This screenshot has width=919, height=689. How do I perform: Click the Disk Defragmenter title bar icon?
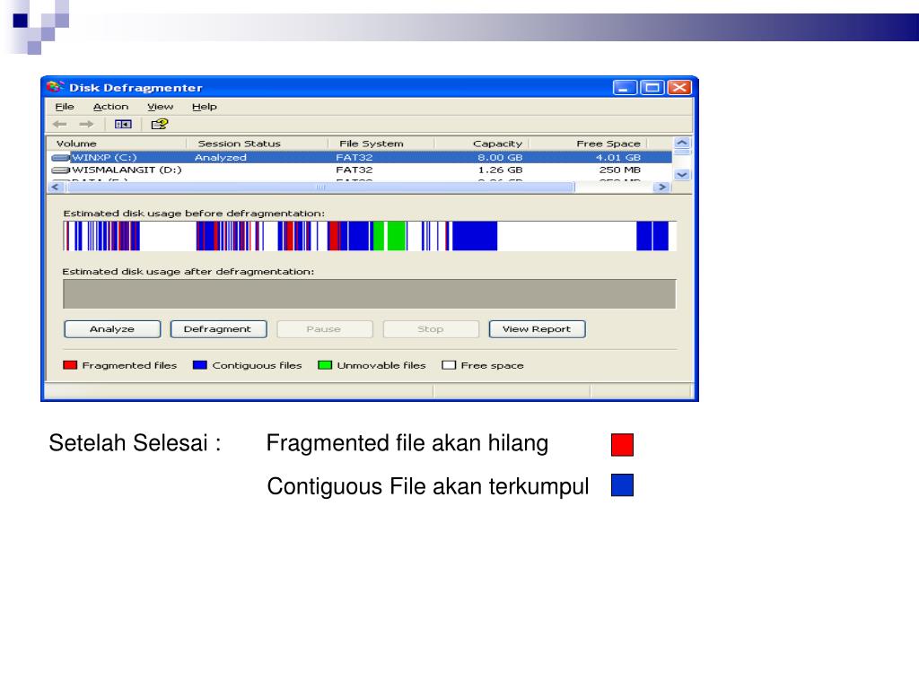55,87
